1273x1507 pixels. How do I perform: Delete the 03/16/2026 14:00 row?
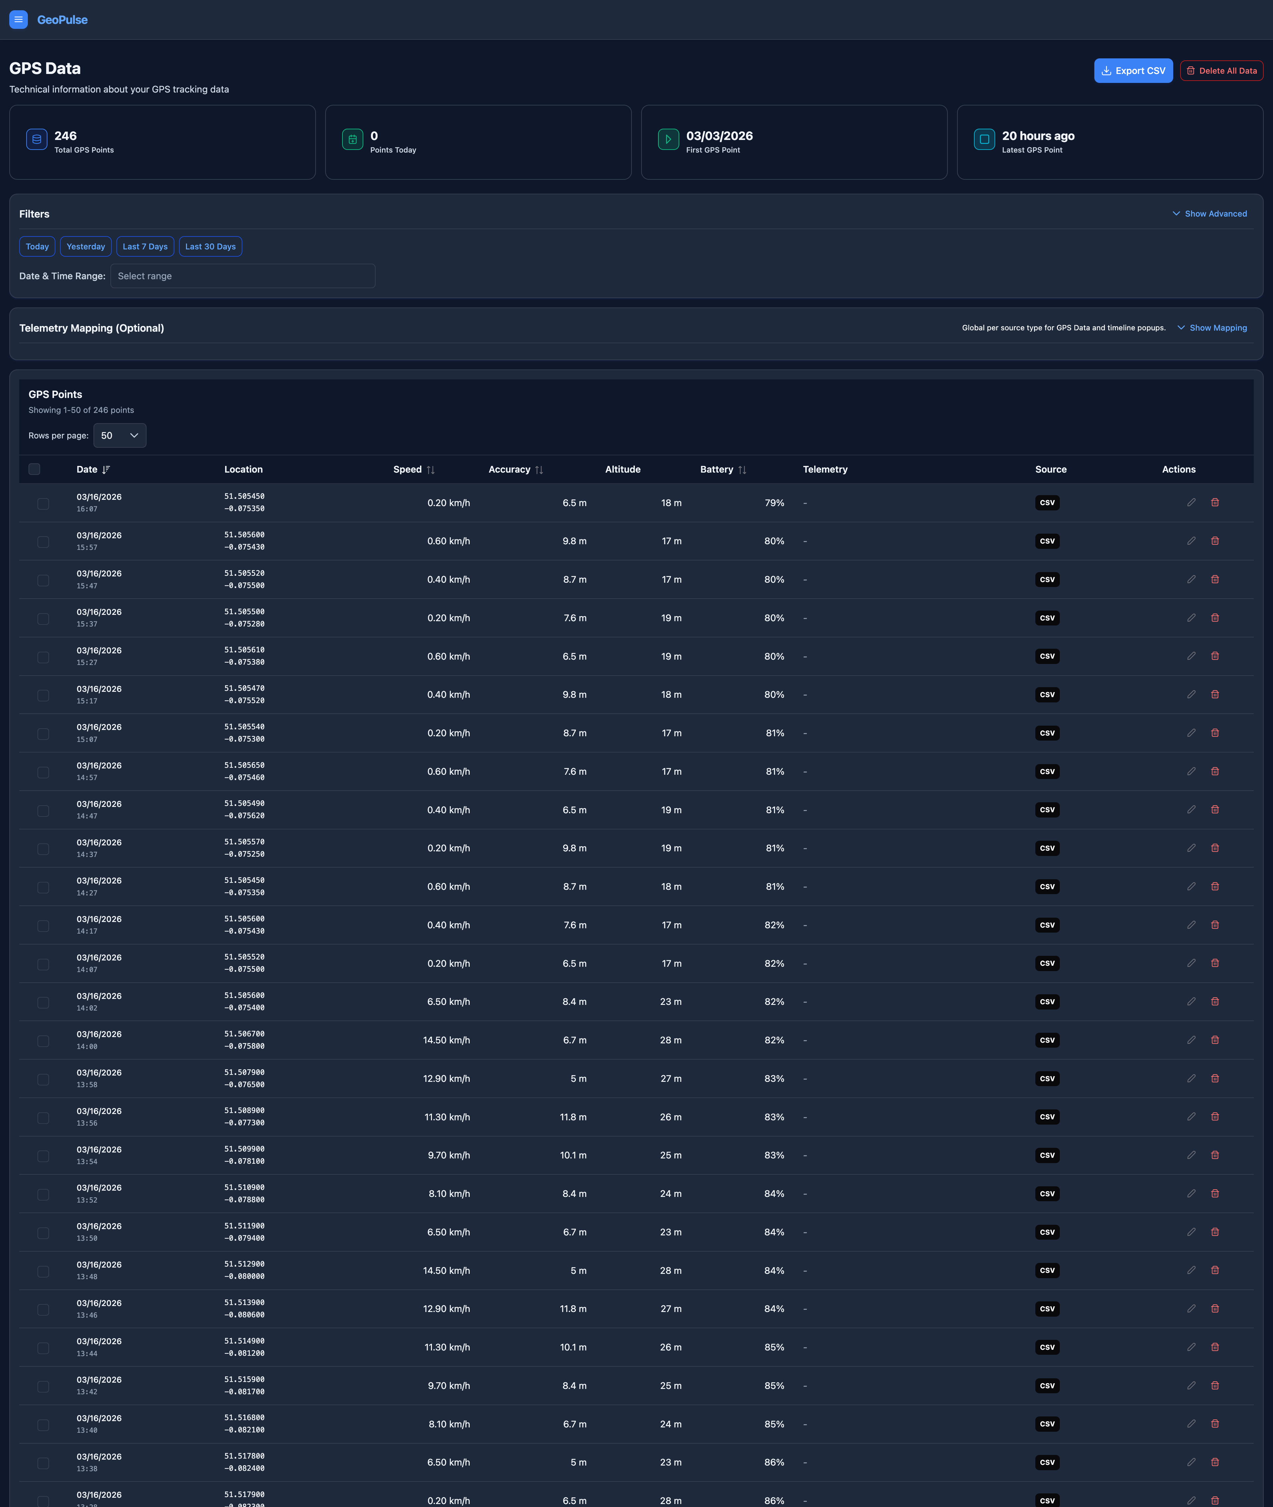(1215, 1040)
